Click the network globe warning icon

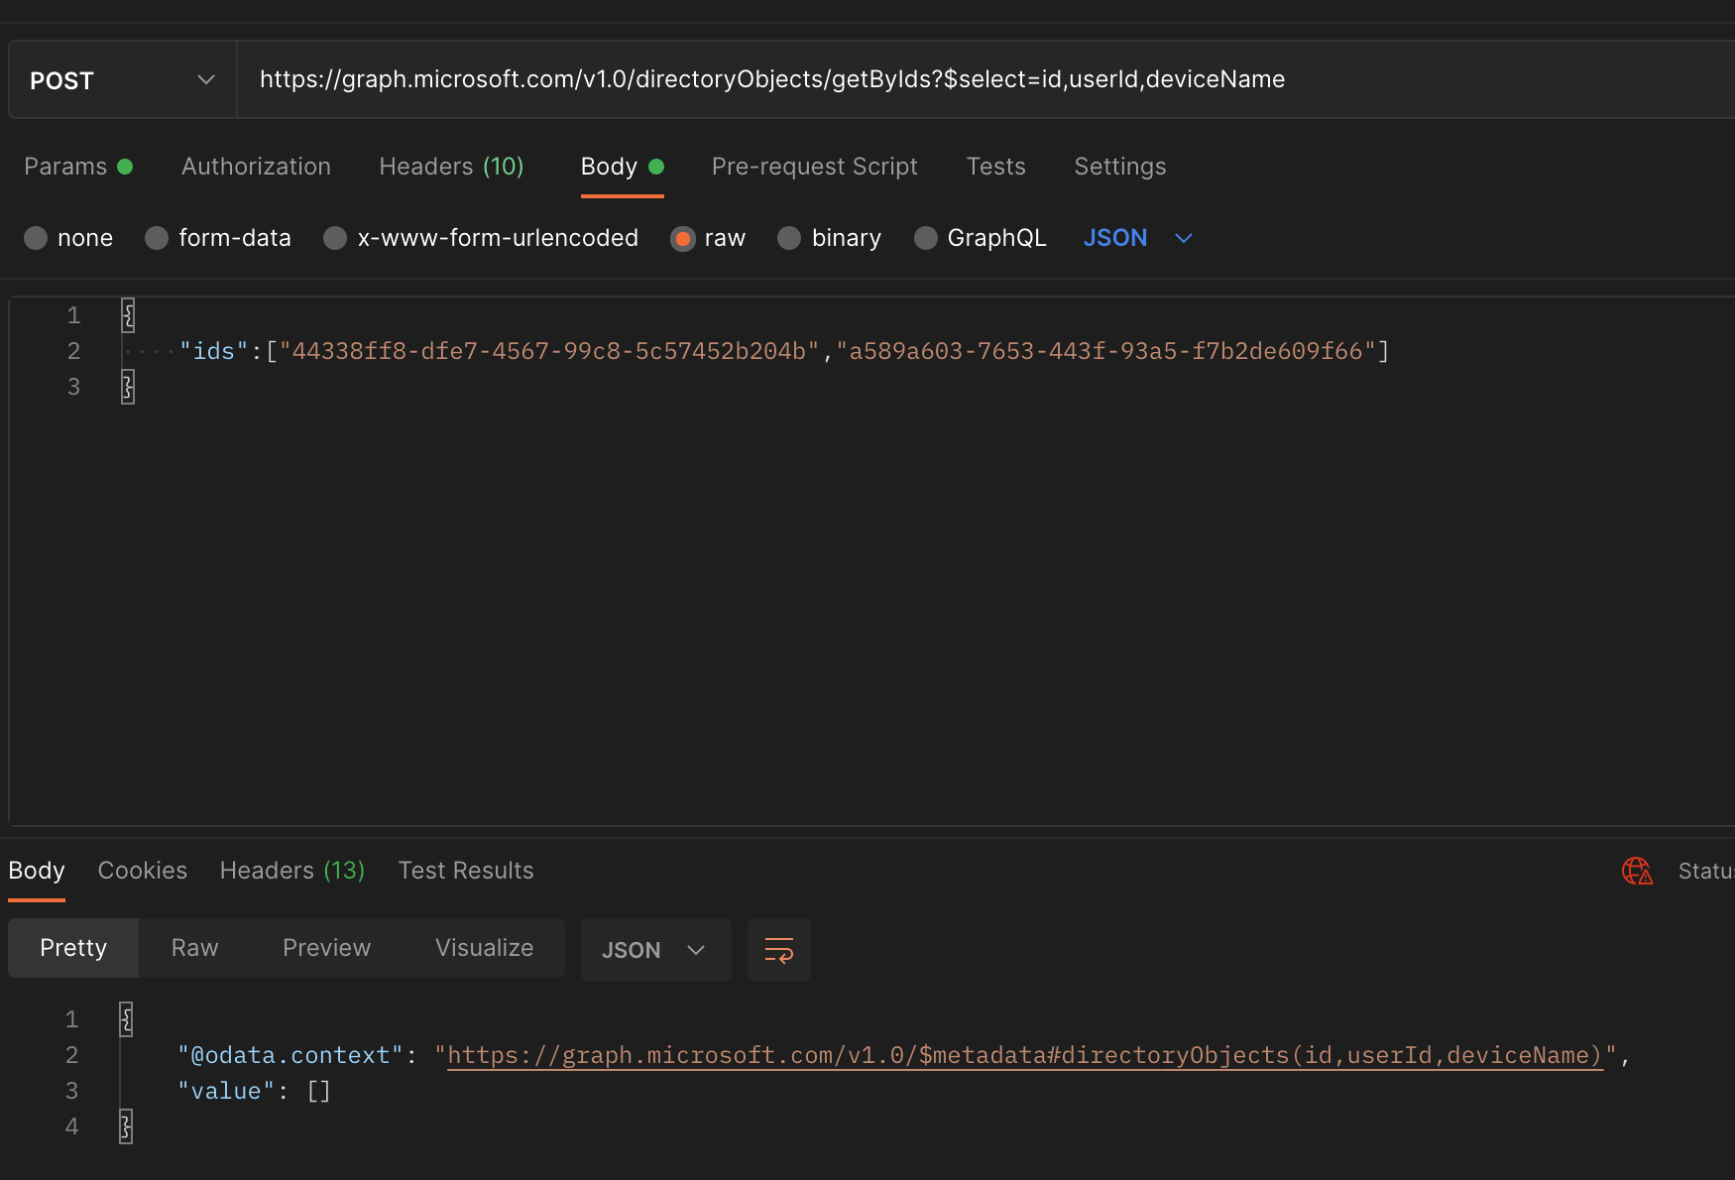pos(1637,871)
